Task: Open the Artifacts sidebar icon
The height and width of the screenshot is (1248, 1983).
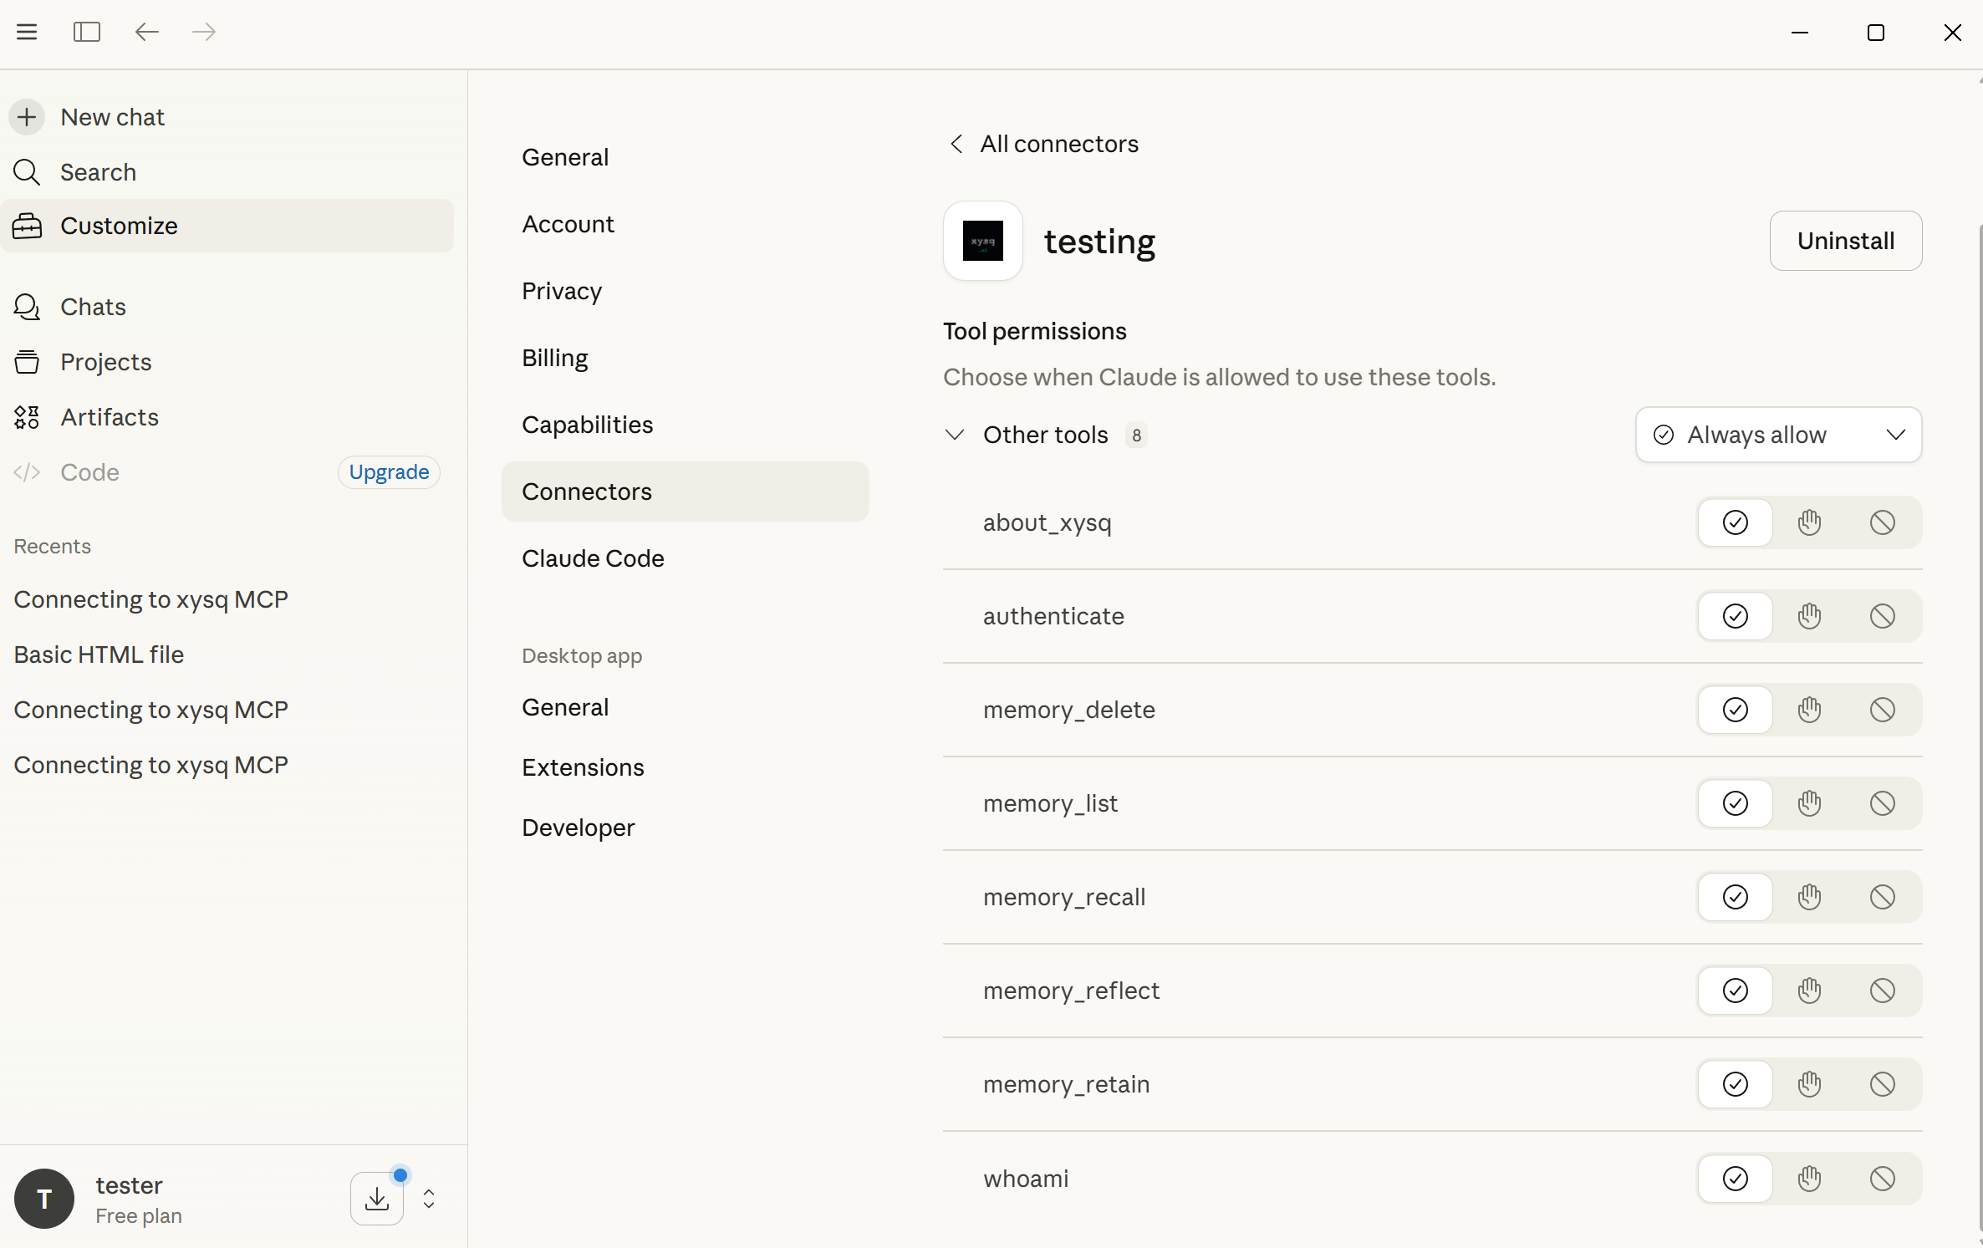Action: (x=27, y=417)
